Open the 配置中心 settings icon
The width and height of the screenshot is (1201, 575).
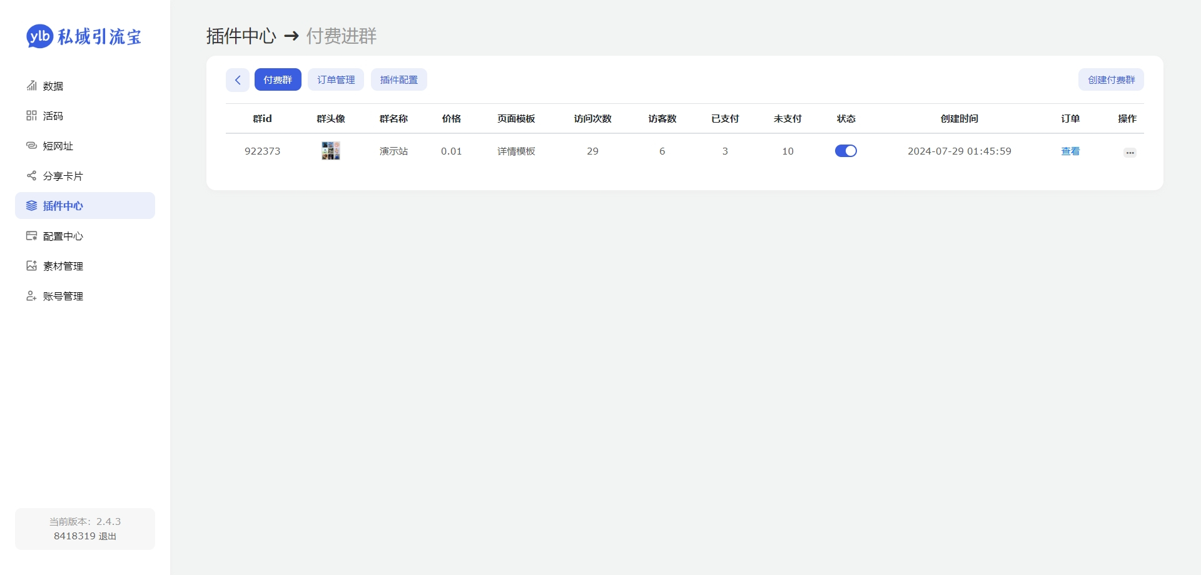pos(31,236)
